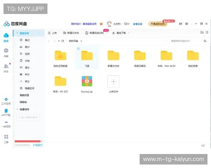211x168 pixels.
Task: Click the 企业认证 link
Action: coord(138,24)
